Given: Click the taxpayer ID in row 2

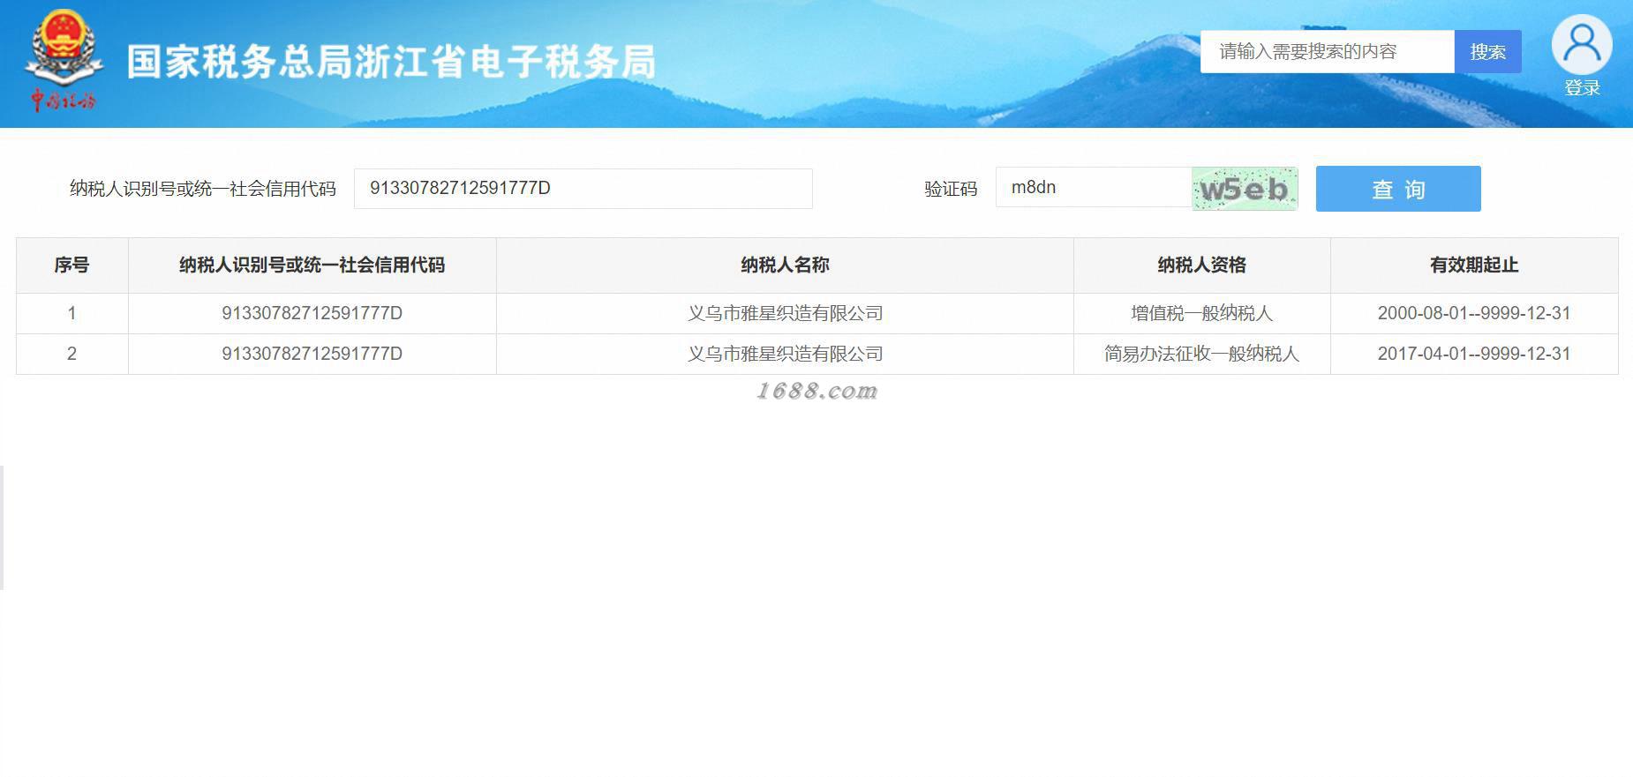Looking at the screenshot, I should click(312, 354).
